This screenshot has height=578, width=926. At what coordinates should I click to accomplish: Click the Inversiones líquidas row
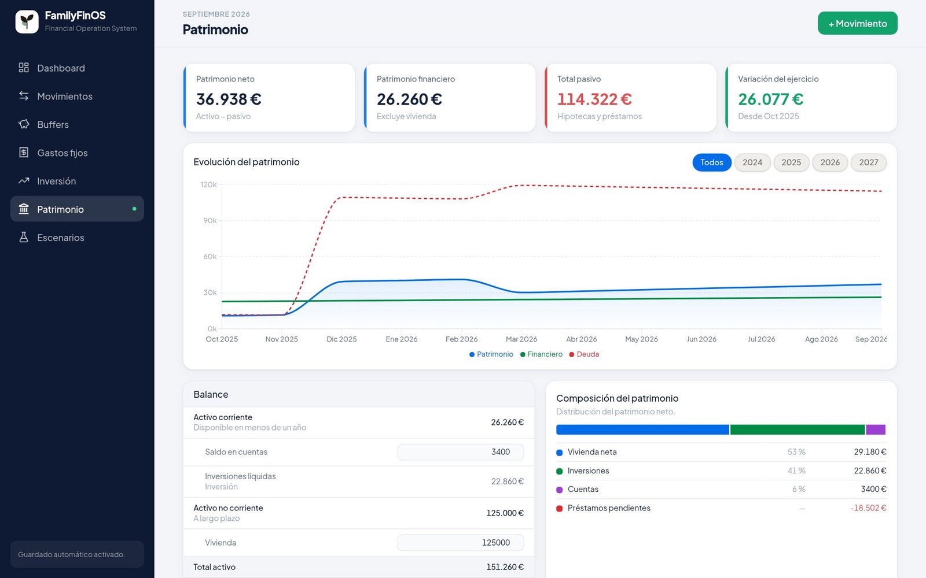359,481
